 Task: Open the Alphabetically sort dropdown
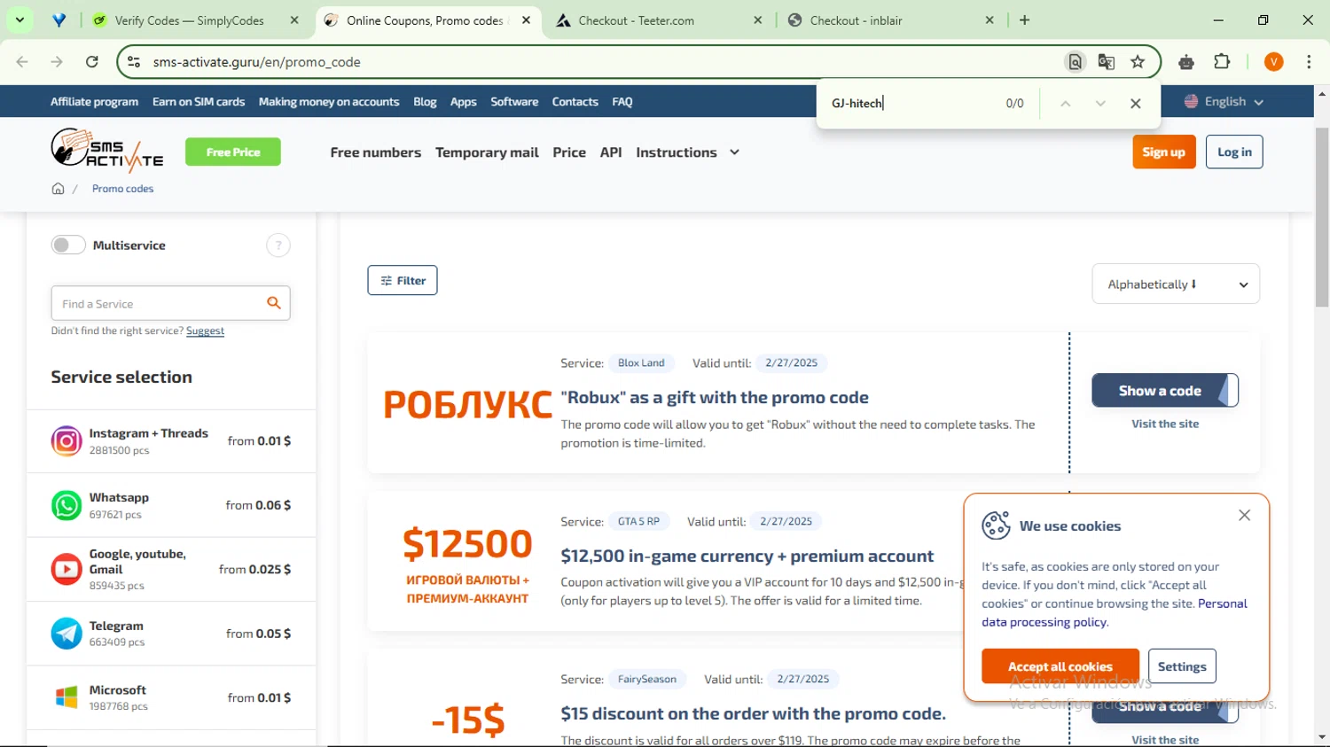pyautogui.click(x=1176, y=284)
